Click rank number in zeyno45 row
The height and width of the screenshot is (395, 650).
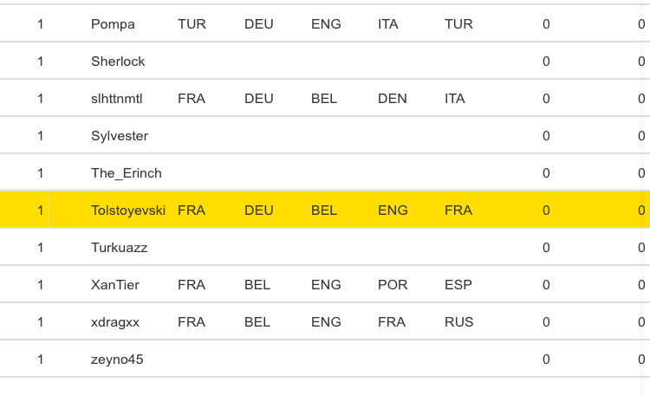(x=41, y=359)
